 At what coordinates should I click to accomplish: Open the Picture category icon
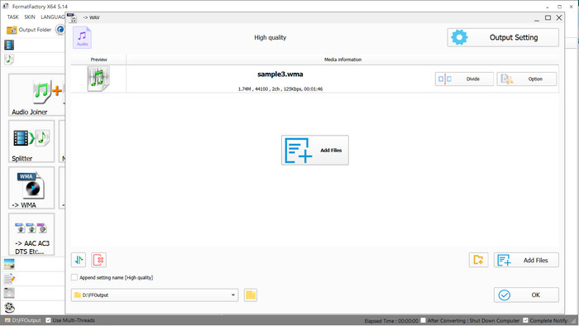[x=9, y=264]
